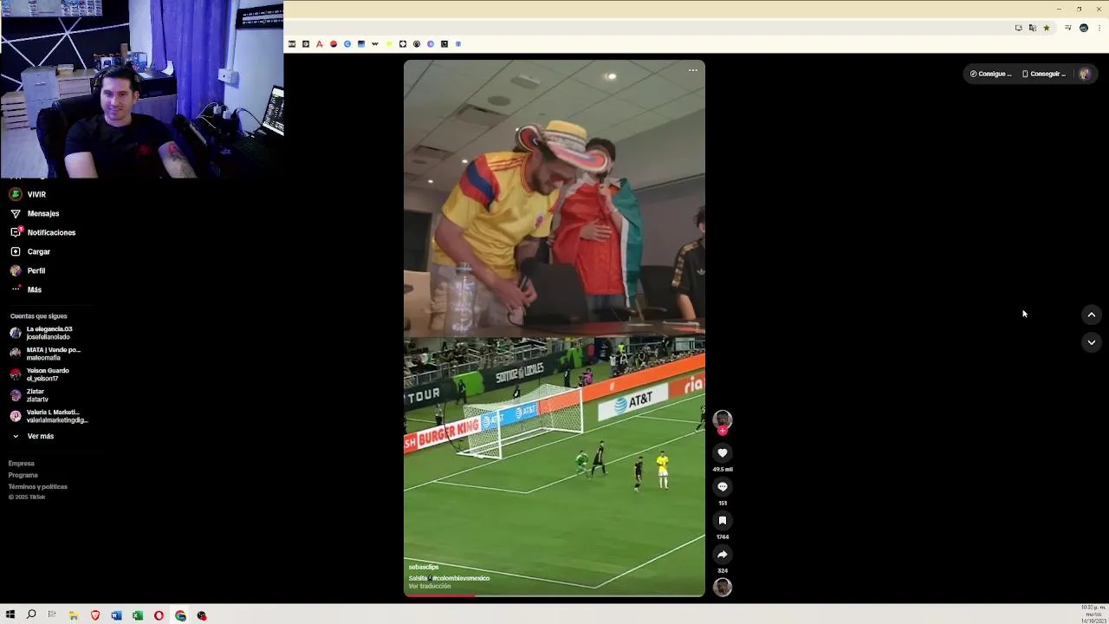Share the video using the arrow icon

click(x=722, y=554)
